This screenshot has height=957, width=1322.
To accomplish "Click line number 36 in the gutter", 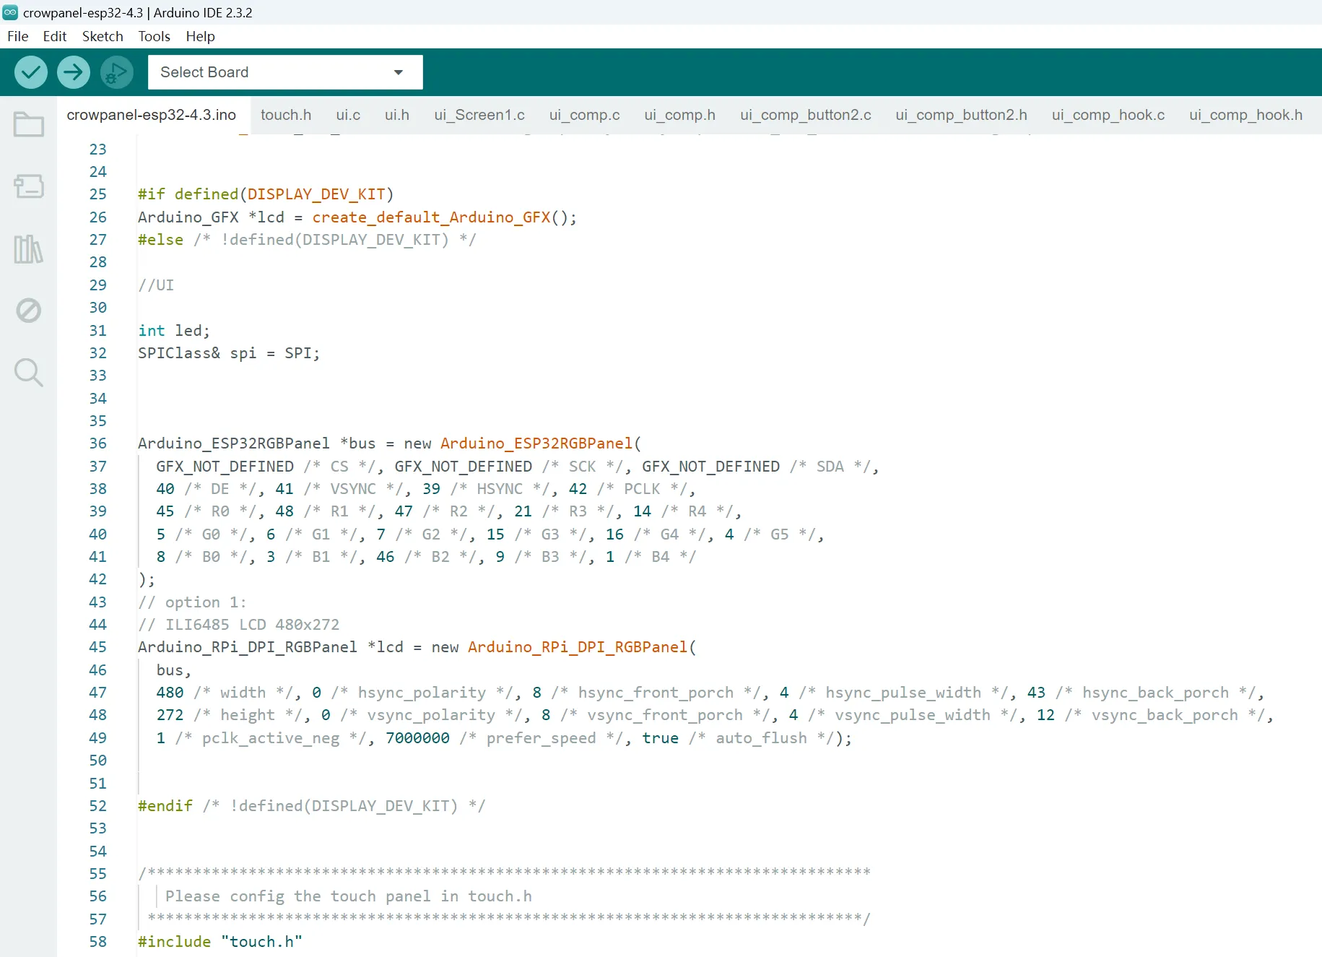I will [x=97, y=443].
